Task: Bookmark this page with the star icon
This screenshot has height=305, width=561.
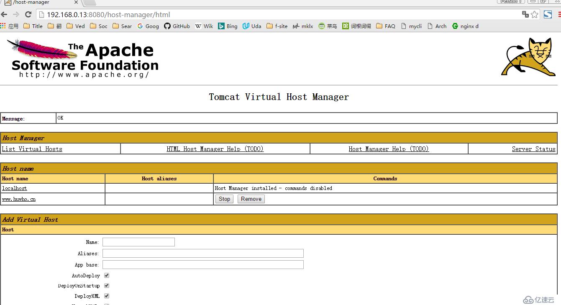Action: [535, 15]
